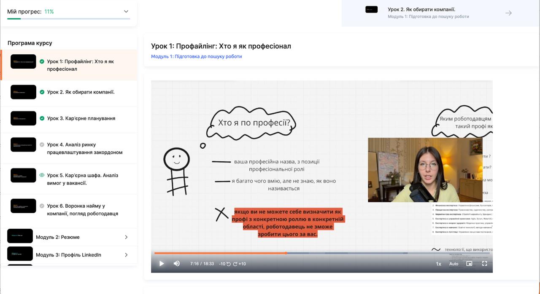Viewport: 540px width, 294px height.
Task: Click thumbnail of Урок 5 in sidebar
Action: point(23,175)
